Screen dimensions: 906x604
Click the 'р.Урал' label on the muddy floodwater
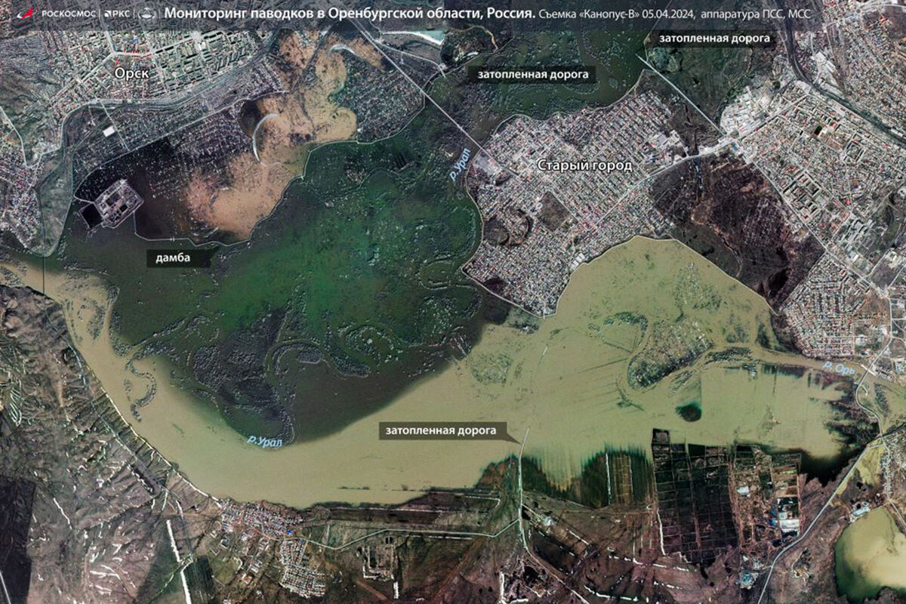pyautogui.click(x=264, y=441)
